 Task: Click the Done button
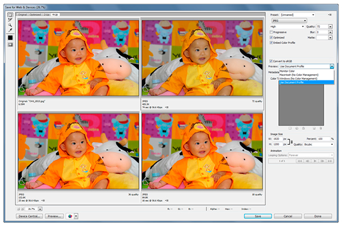(x=318, y=216)
